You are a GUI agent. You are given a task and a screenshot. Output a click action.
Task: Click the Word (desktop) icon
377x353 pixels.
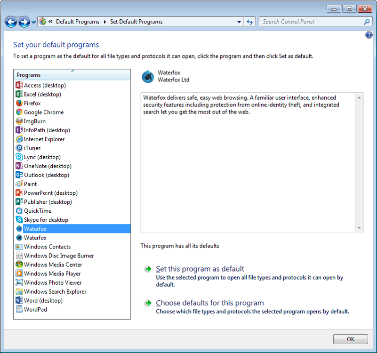point(19,300)
